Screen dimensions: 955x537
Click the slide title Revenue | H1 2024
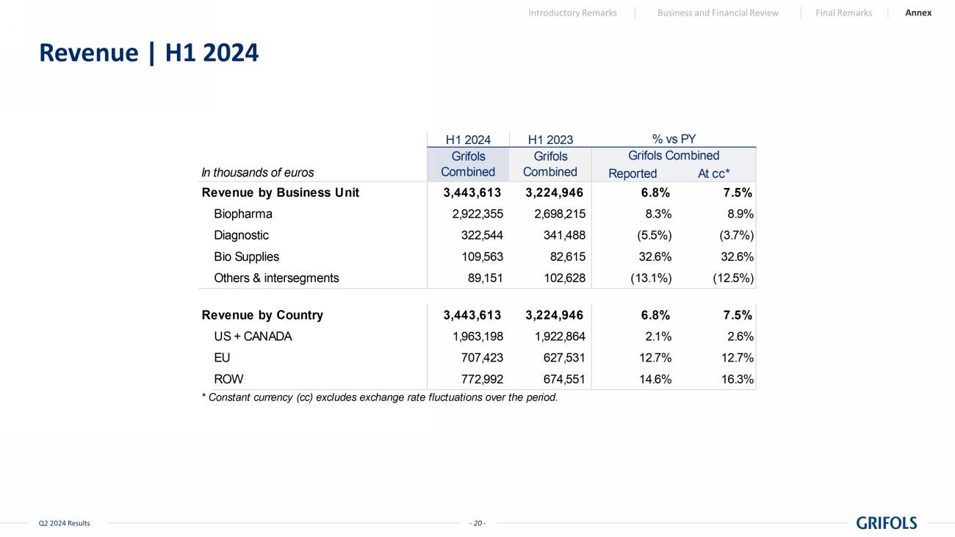(x=148, y=53)
